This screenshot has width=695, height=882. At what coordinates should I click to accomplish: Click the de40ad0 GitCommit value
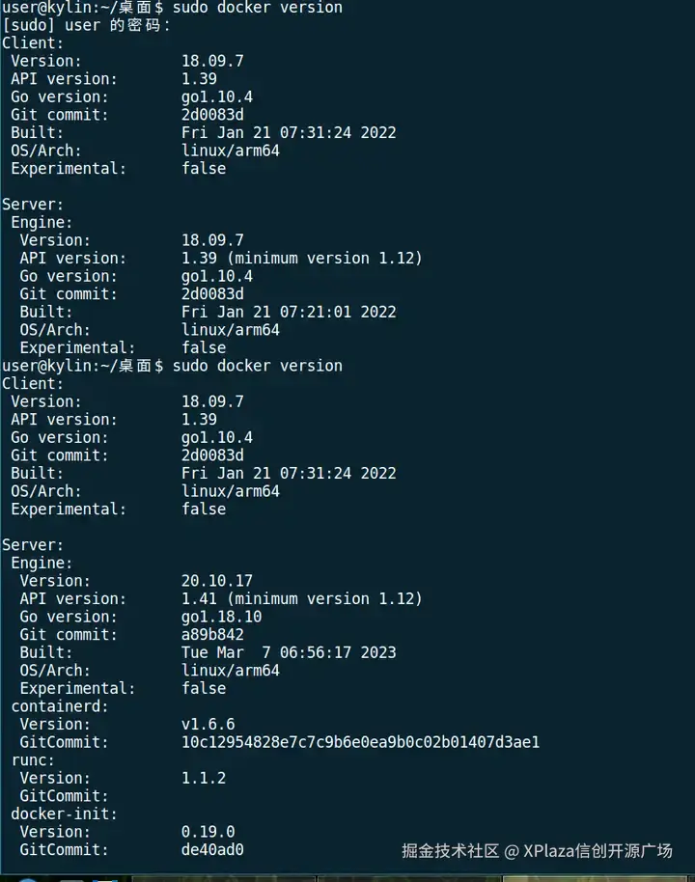[x=212, y=850]
